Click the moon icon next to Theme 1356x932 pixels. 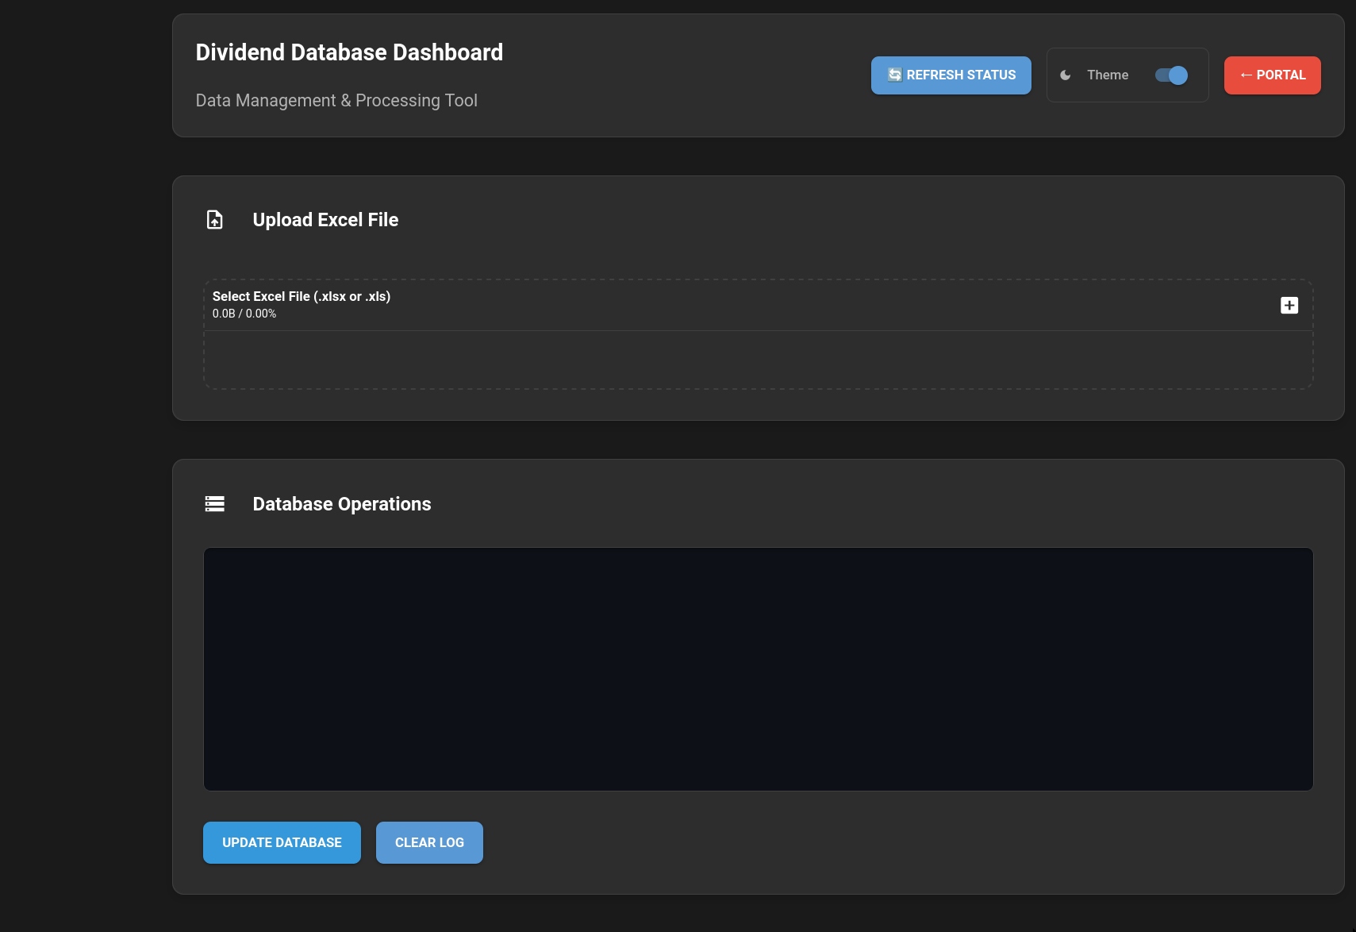[x=1065, y=75]
